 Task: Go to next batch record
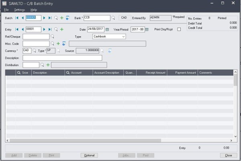click(x=44, y=18)
